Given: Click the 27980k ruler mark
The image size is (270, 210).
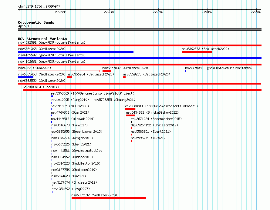Looking at the screenshot, I should [207, 12].
